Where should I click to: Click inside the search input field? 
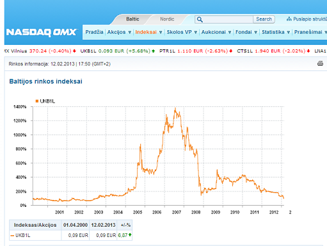[228, 19]
